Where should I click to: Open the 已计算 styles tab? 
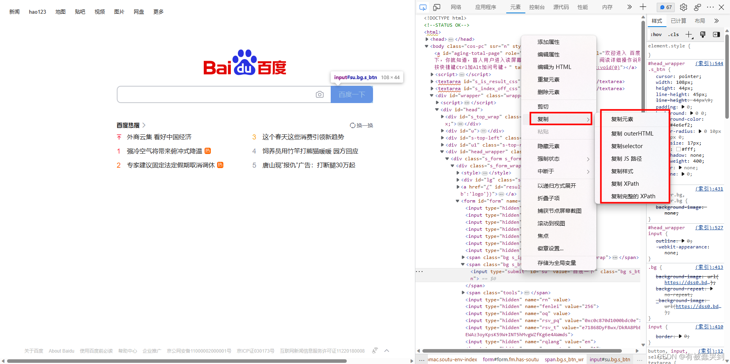coord(678,21)
